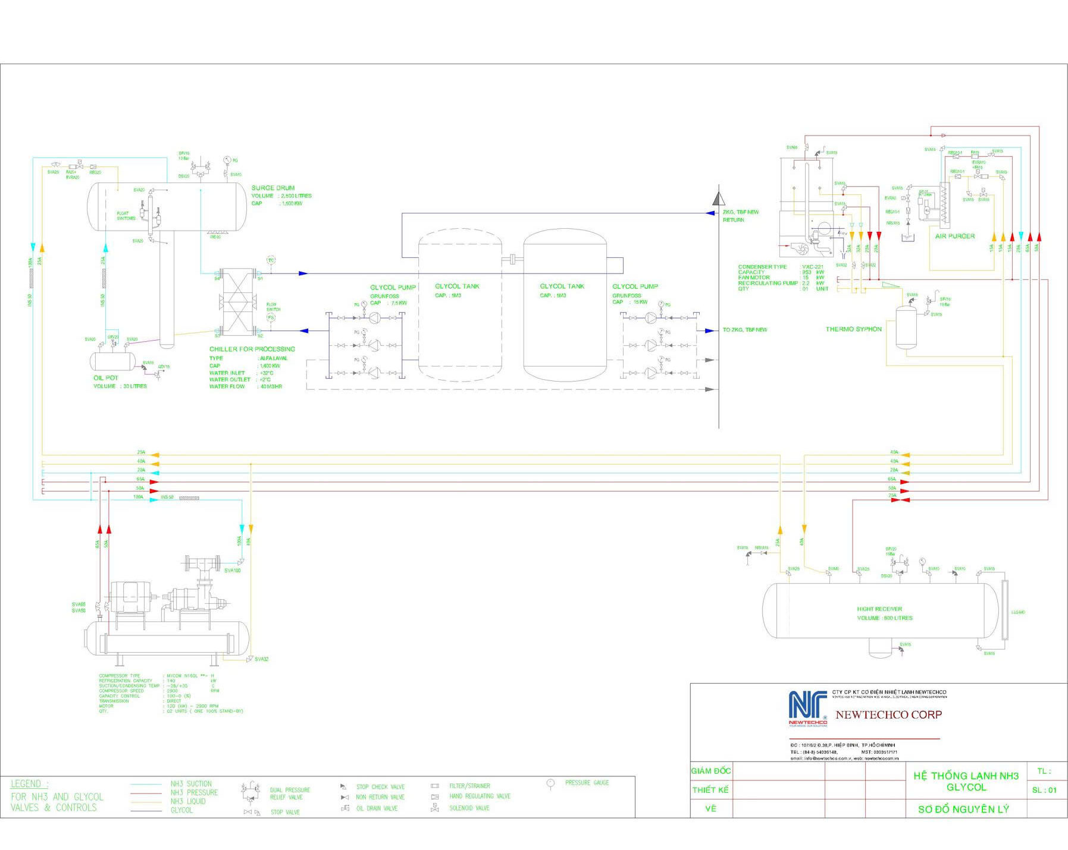The image size is (1068, 850).
Task: Click the HIGHT RECEIVER vessel label
Action: point(879,609)
